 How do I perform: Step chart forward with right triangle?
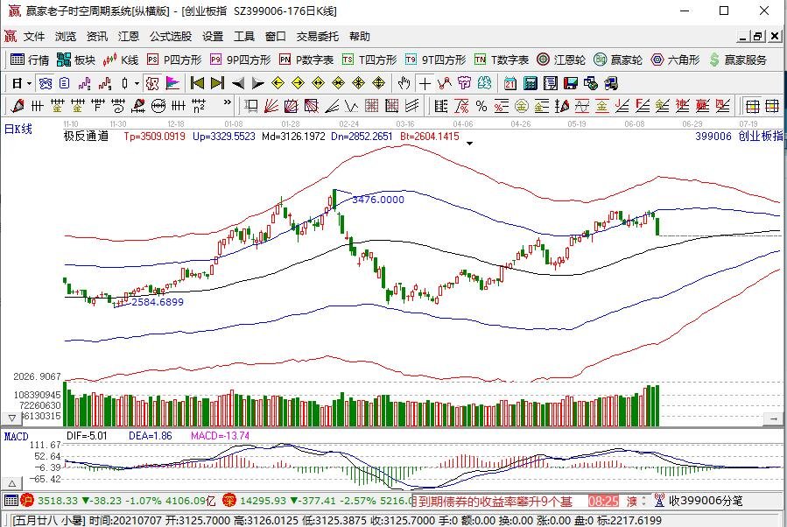pos(258,83)
